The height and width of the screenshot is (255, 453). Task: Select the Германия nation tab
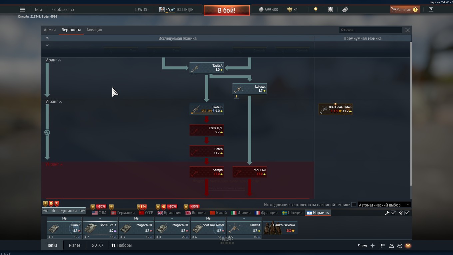(123, 213)
